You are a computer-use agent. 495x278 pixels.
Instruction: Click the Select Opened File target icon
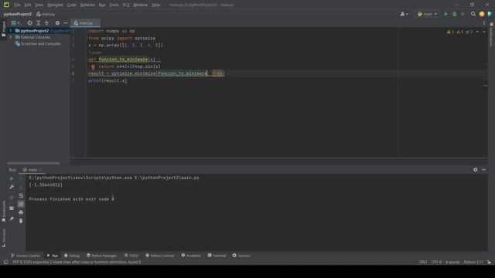click(x=29, y=23)
